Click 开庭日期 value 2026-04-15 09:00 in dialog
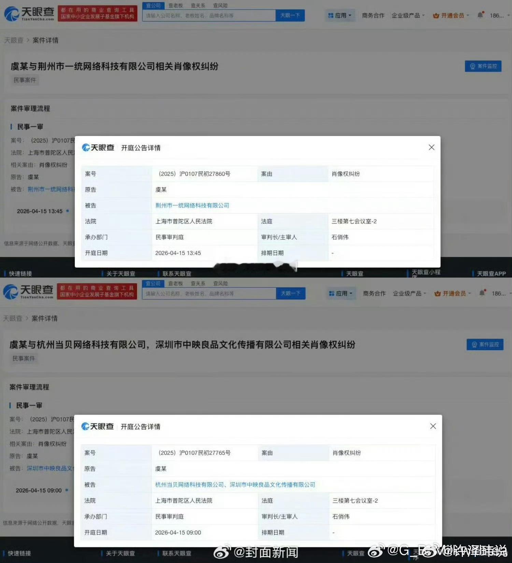The height and width of the screenshot is (563, 512). click(178, 532)
